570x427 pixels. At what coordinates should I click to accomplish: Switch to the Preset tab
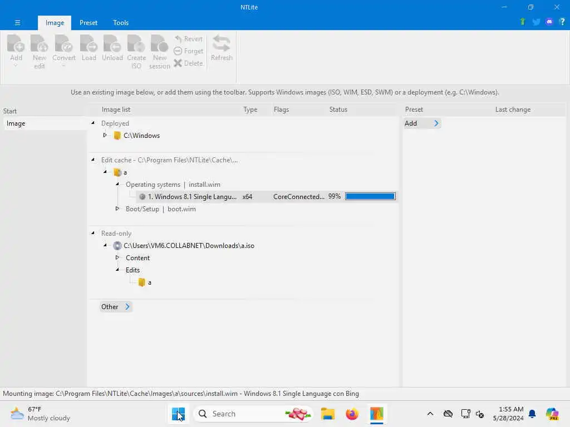click(89, 22)
